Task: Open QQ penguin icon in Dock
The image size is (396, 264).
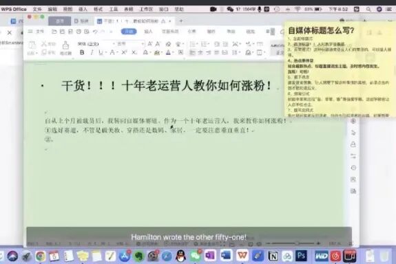Action: 180,256
